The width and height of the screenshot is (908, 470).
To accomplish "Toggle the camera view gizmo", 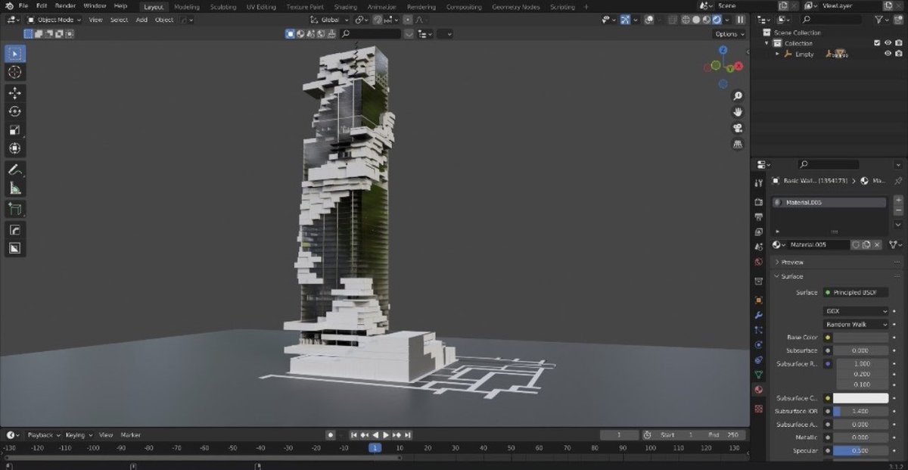I will coord(738,128).
